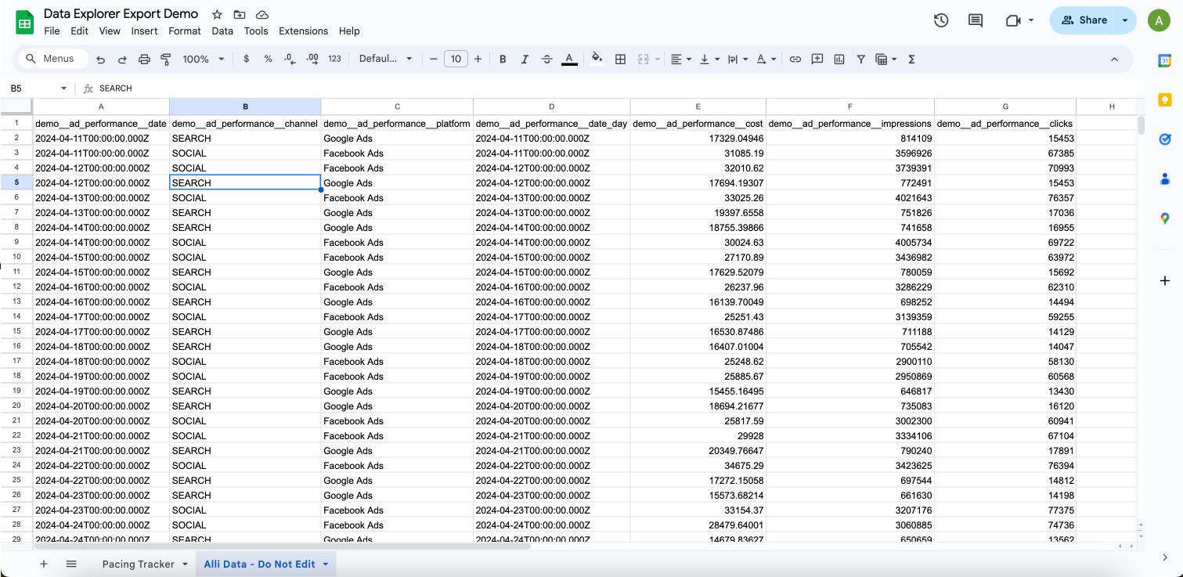Apply strikethrough to the SEARCH cell
Image resolution: width=1183 pixels, height=577 pixels.
click(546, 59)
